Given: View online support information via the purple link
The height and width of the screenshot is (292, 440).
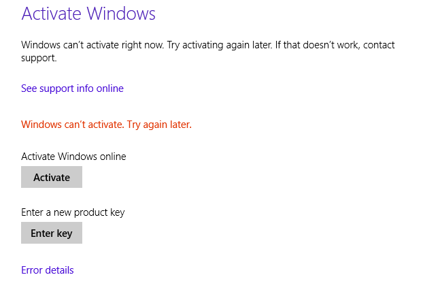Looking at the screenshot, I should tap(72, 88).
